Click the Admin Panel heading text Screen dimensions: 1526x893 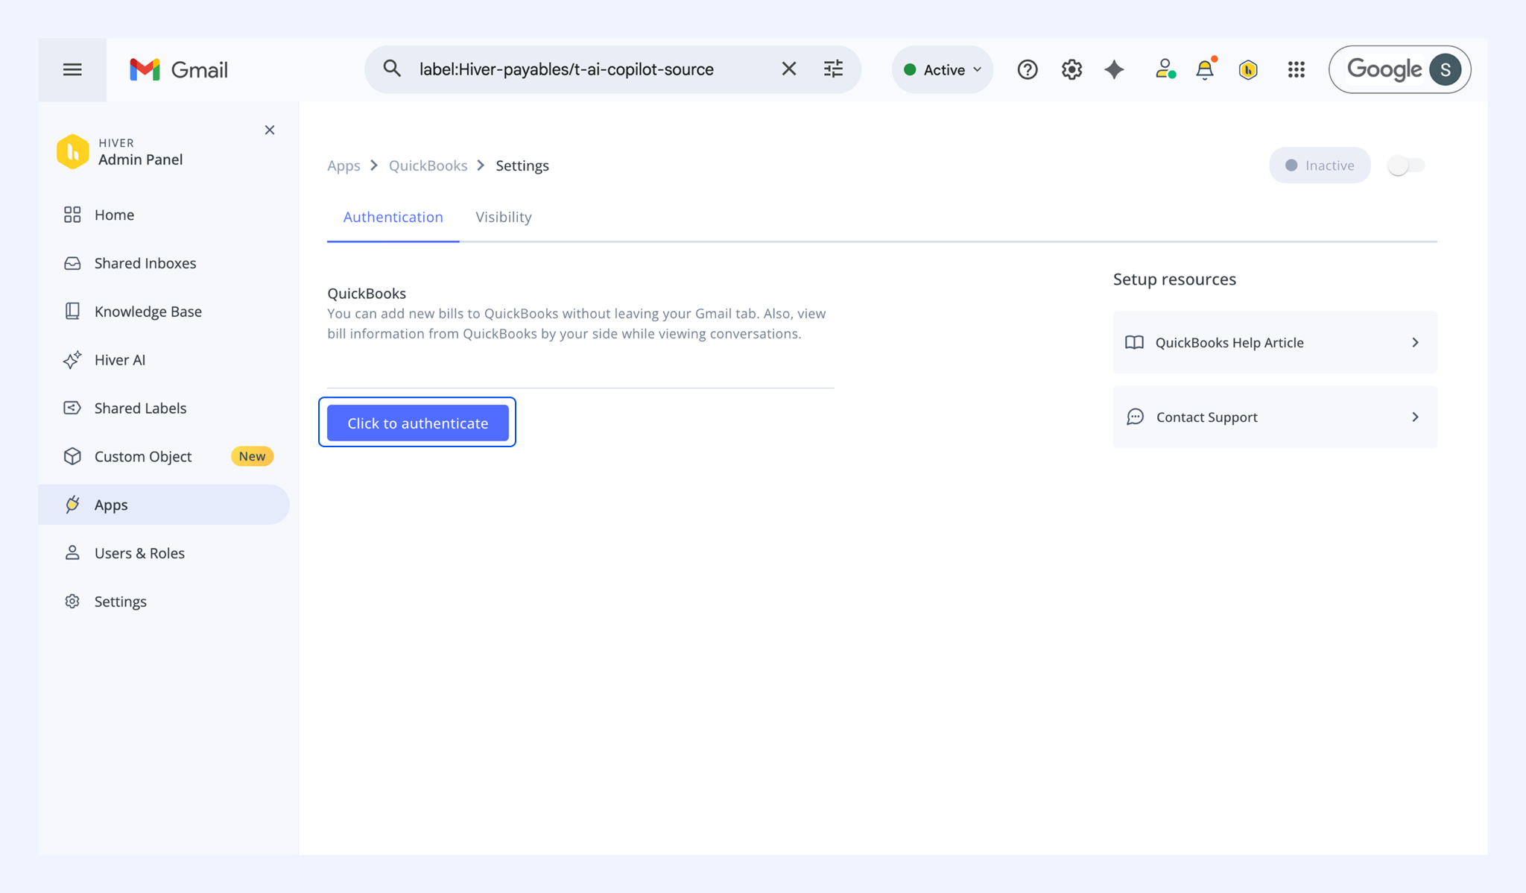point(140,160)
